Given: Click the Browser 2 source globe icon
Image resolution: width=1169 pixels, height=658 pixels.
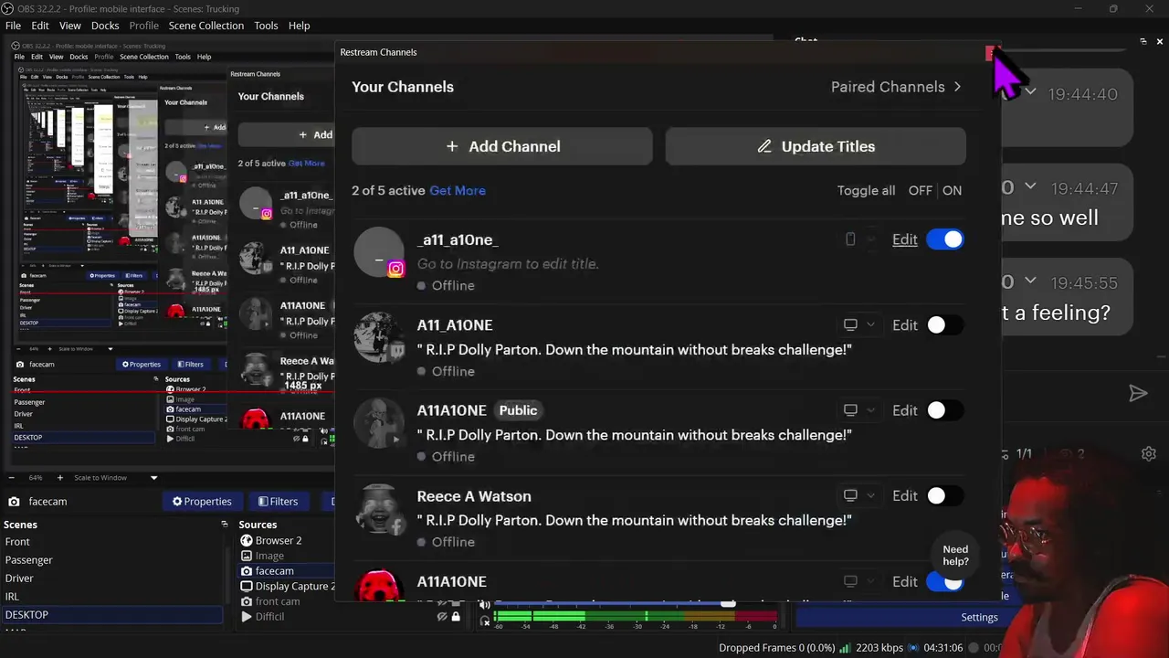Looking at the screenshot, I should (246, 540).
